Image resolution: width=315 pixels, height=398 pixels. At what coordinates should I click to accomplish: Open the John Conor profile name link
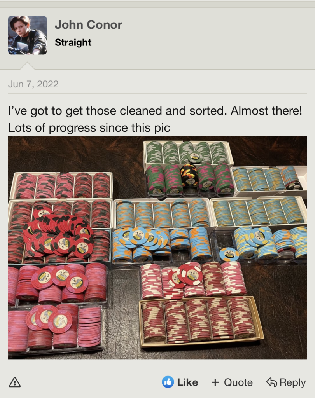88,24
